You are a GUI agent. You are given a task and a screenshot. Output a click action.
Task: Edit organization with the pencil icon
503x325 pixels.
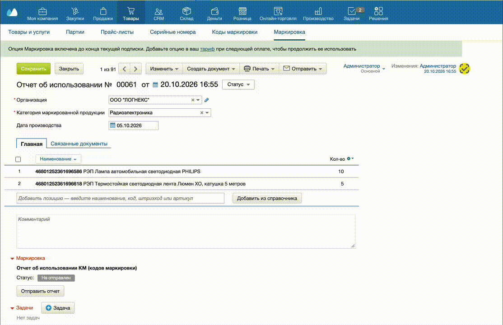[x=207, y=100]
